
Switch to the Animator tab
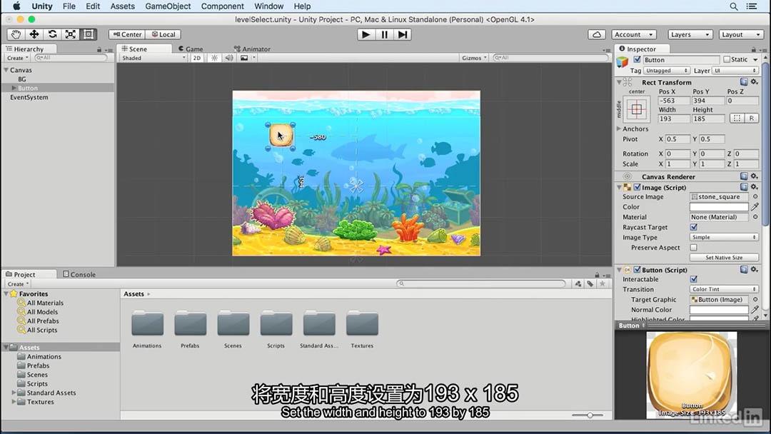coord(252,49)
